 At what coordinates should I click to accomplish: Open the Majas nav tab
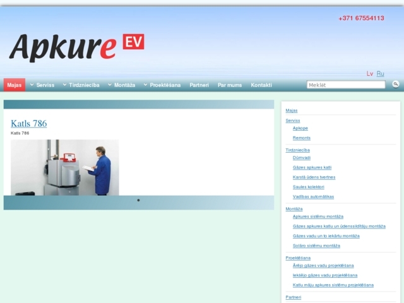click(15, 85)
